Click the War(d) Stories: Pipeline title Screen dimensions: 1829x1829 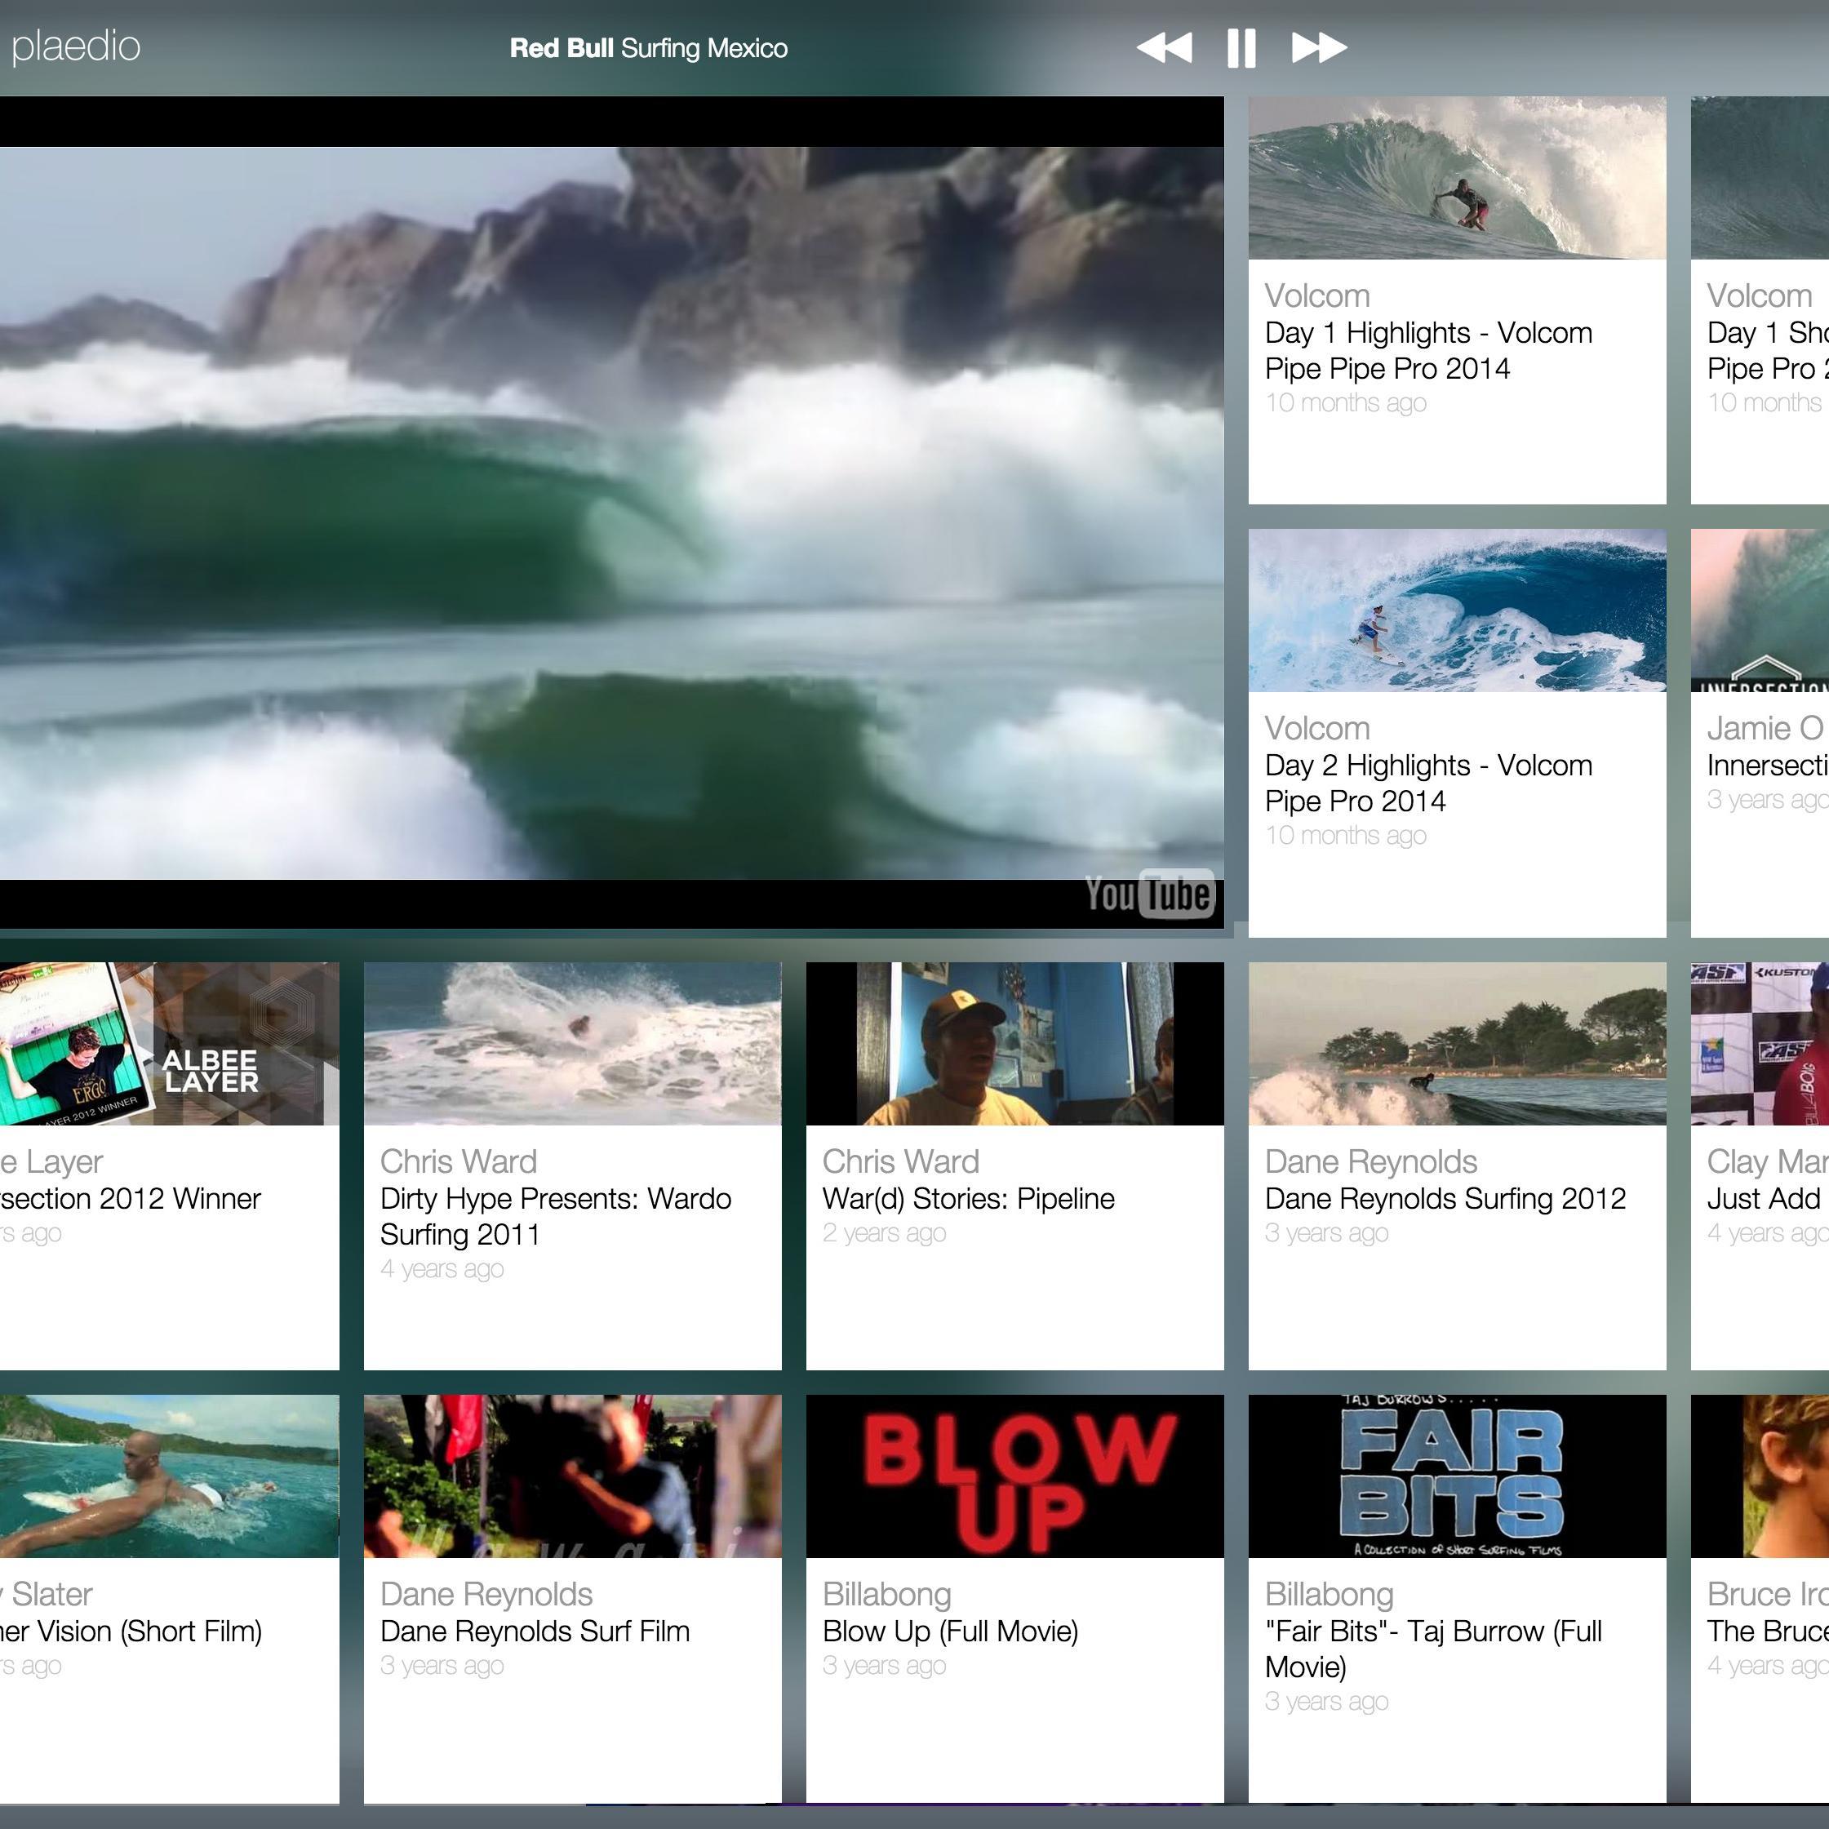(x=969, y=1198)
